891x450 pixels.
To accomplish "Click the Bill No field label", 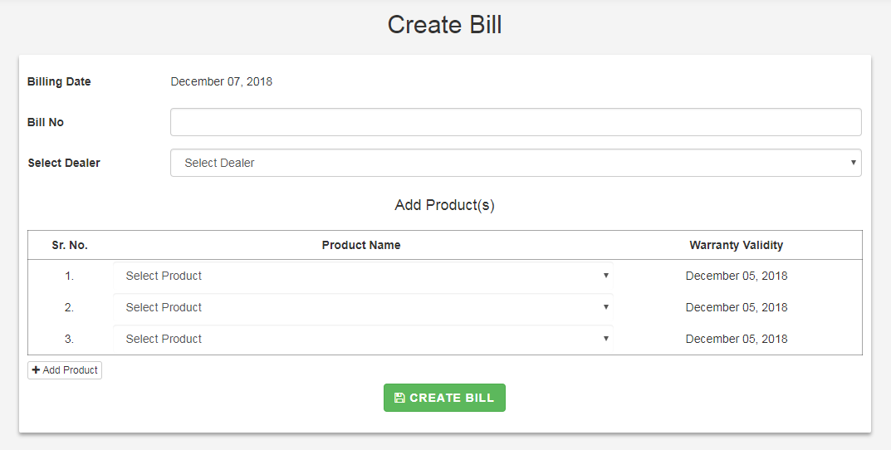I will tap(46, 122).
